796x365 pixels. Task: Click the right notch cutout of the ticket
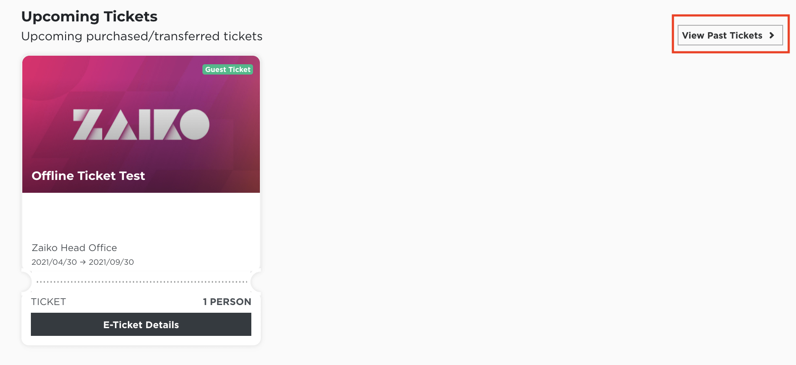click(256, 281)
